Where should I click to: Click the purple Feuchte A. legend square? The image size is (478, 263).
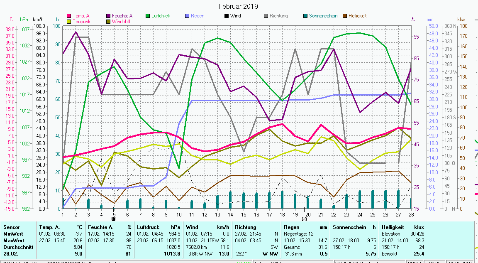[x=108, y=16]
